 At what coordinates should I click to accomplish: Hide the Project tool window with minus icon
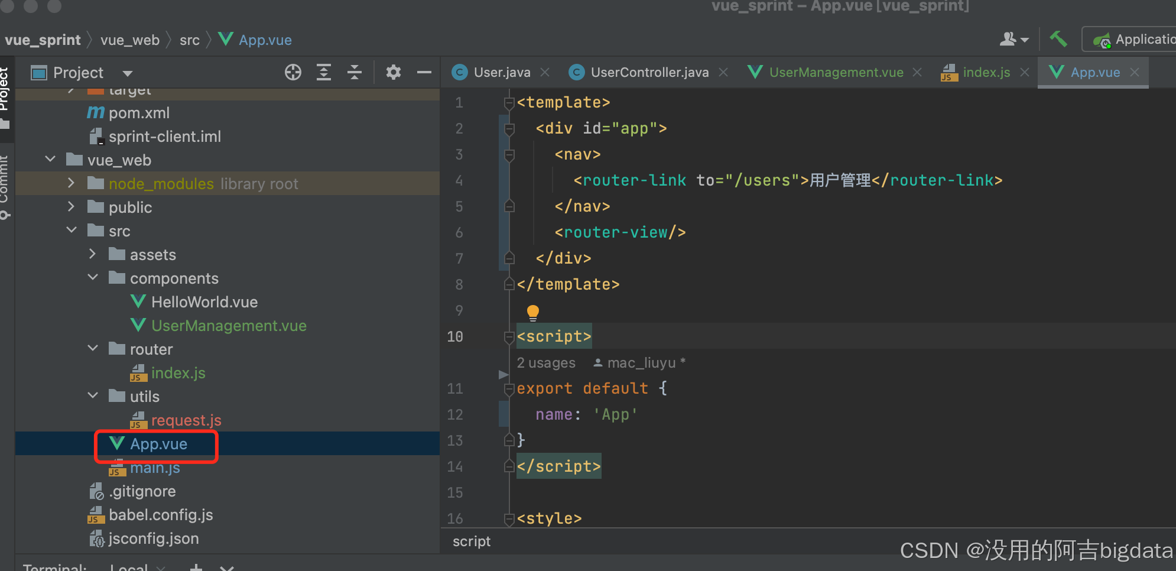[x=424, y=72]
